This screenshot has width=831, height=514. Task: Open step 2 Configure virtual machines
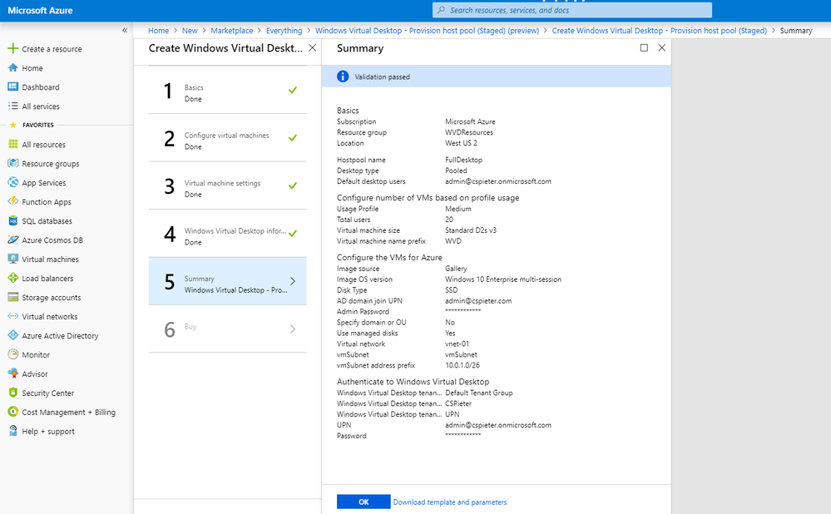click(227, 138)
